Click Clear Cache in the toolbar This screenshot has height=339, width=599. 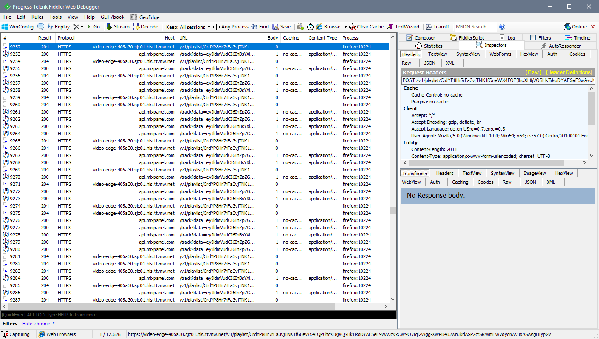click(x=366, y=27)
